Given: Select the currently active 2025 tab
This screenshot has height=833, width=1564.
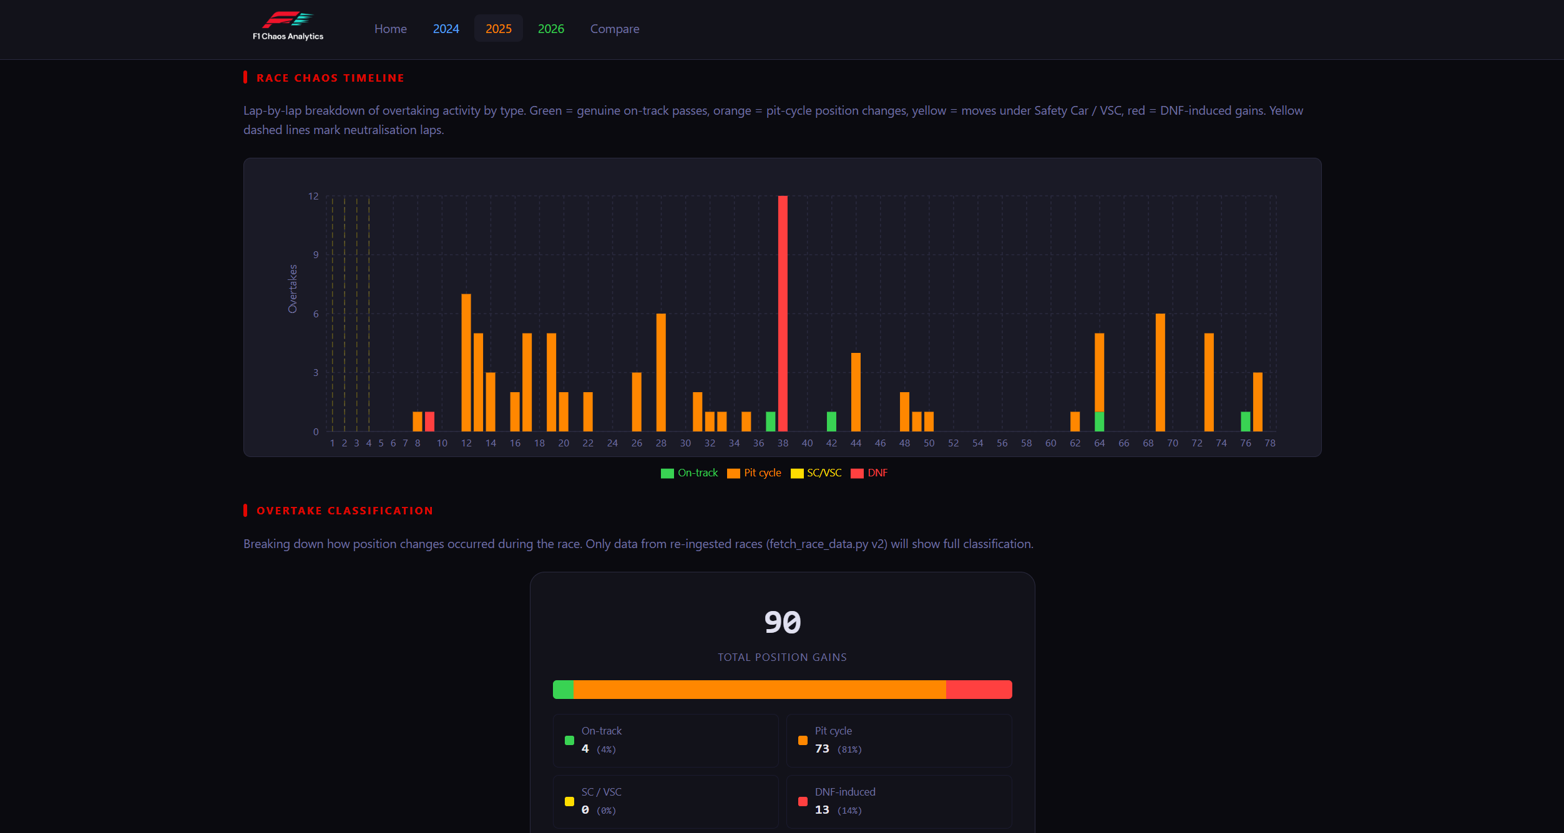Looking at the screenshot, I should click(498, 28).
